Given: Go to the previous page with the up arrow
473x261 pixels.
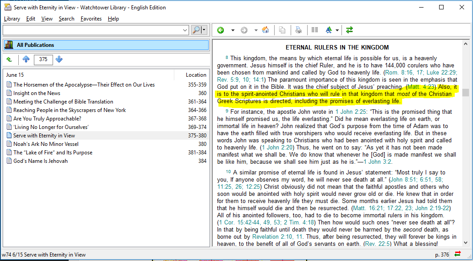Looking at the screenshot, I should pos(26,59).
